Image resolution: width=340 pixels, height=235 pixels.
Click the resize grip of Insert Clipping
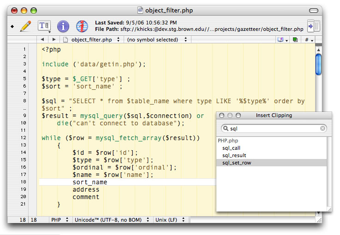pos(329,209)
